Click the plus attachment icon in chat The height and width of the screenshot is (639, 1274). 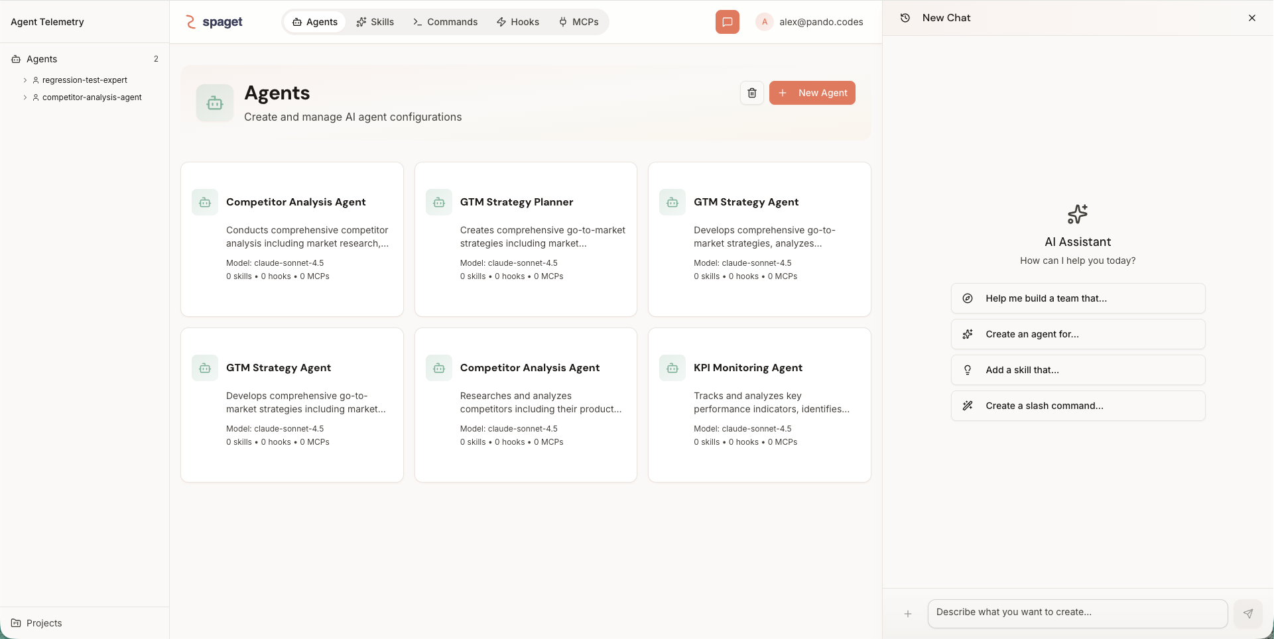(x=907, y=614)
